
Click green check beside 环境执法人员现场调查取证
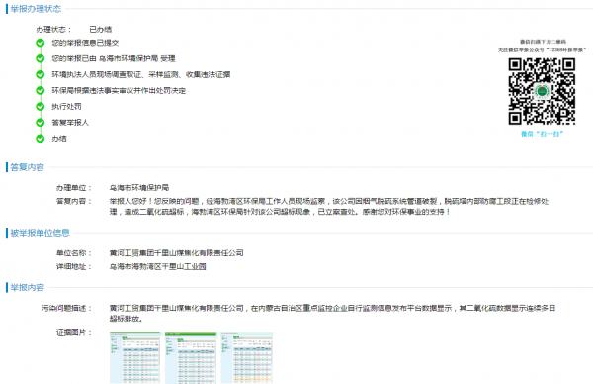(41, 74)
